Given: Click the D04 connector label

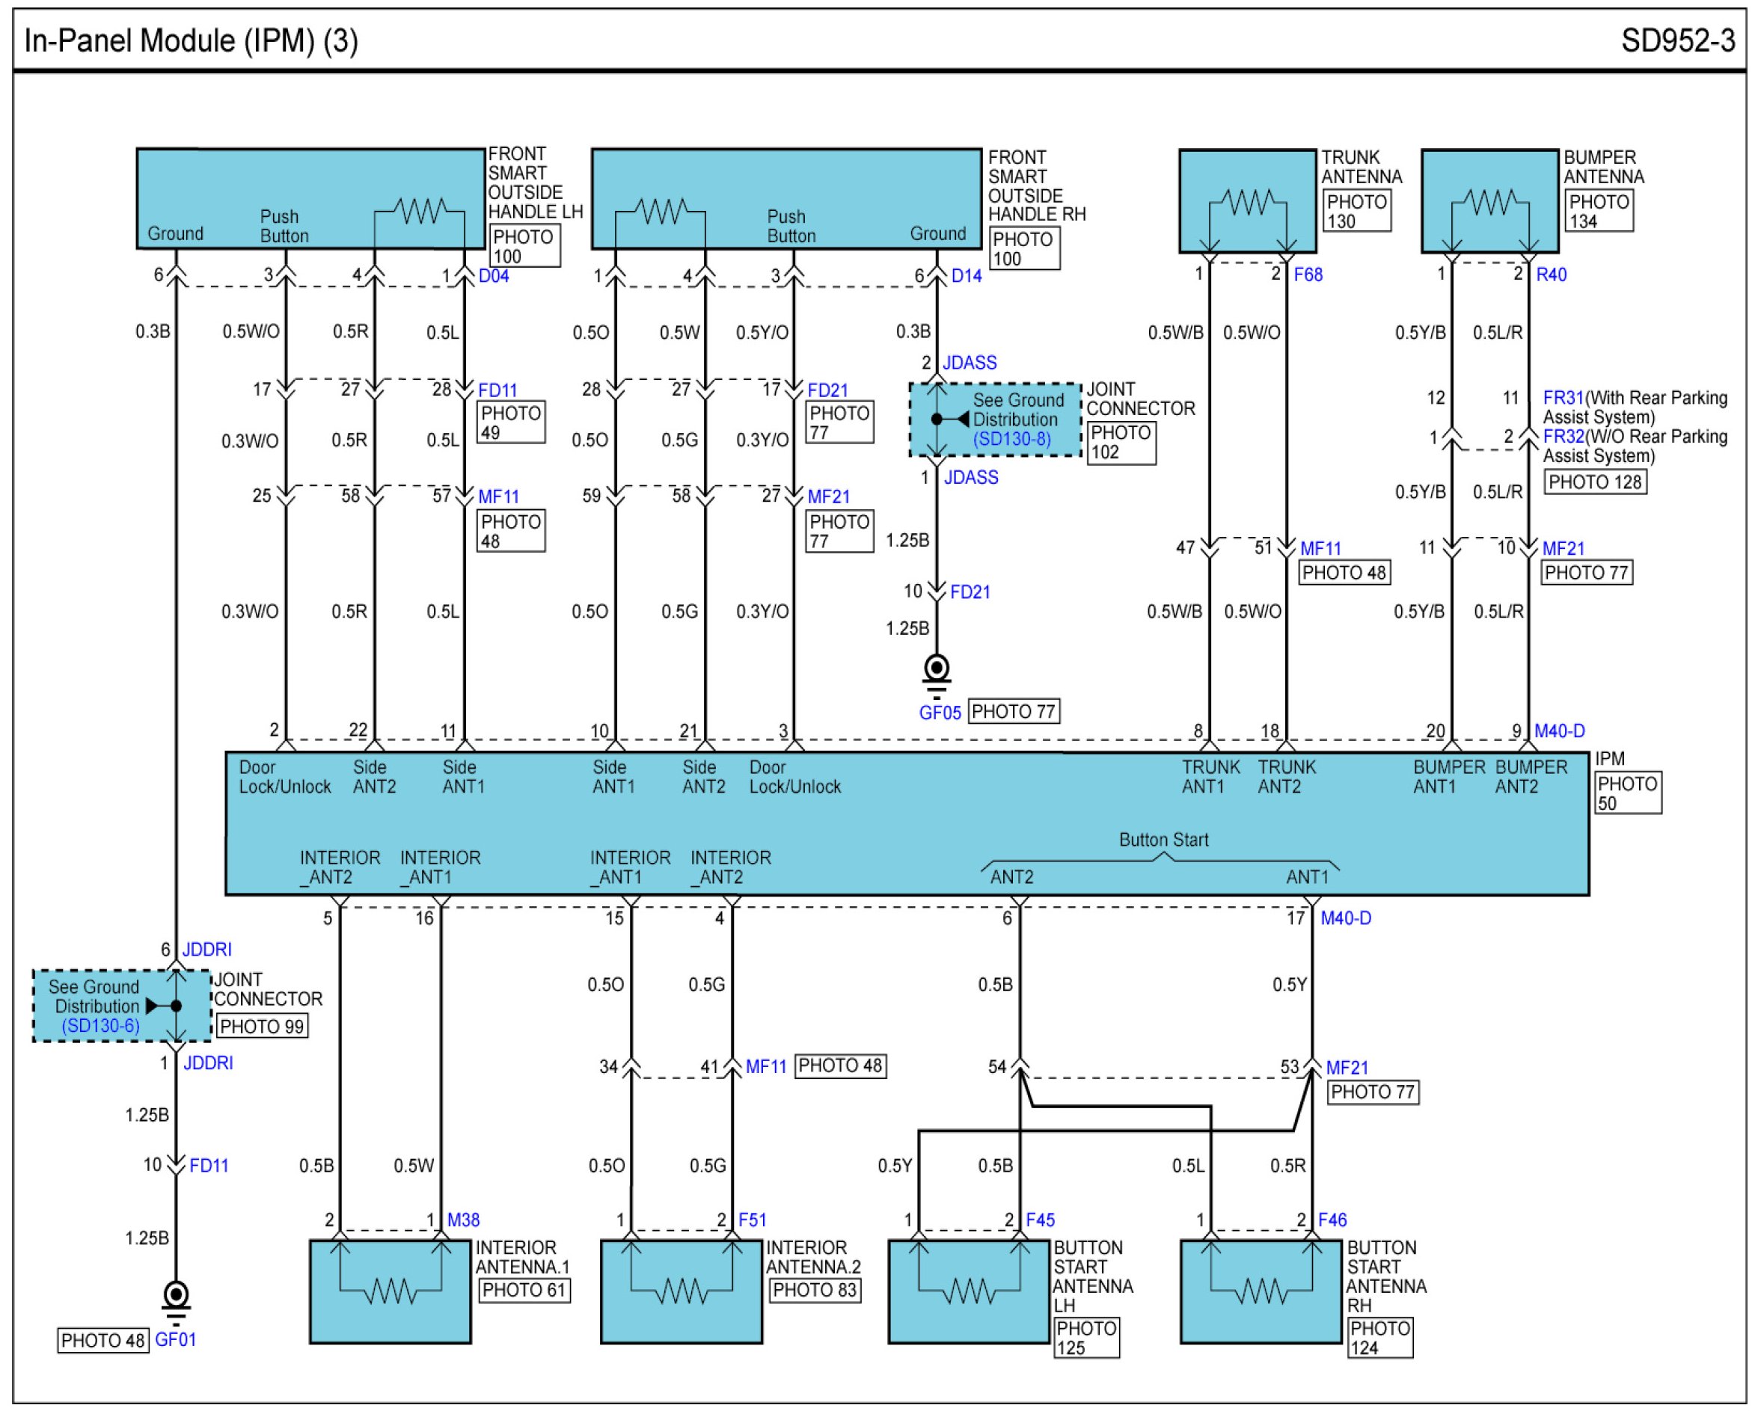Looking at the screenshot, I should pos(493,275).
